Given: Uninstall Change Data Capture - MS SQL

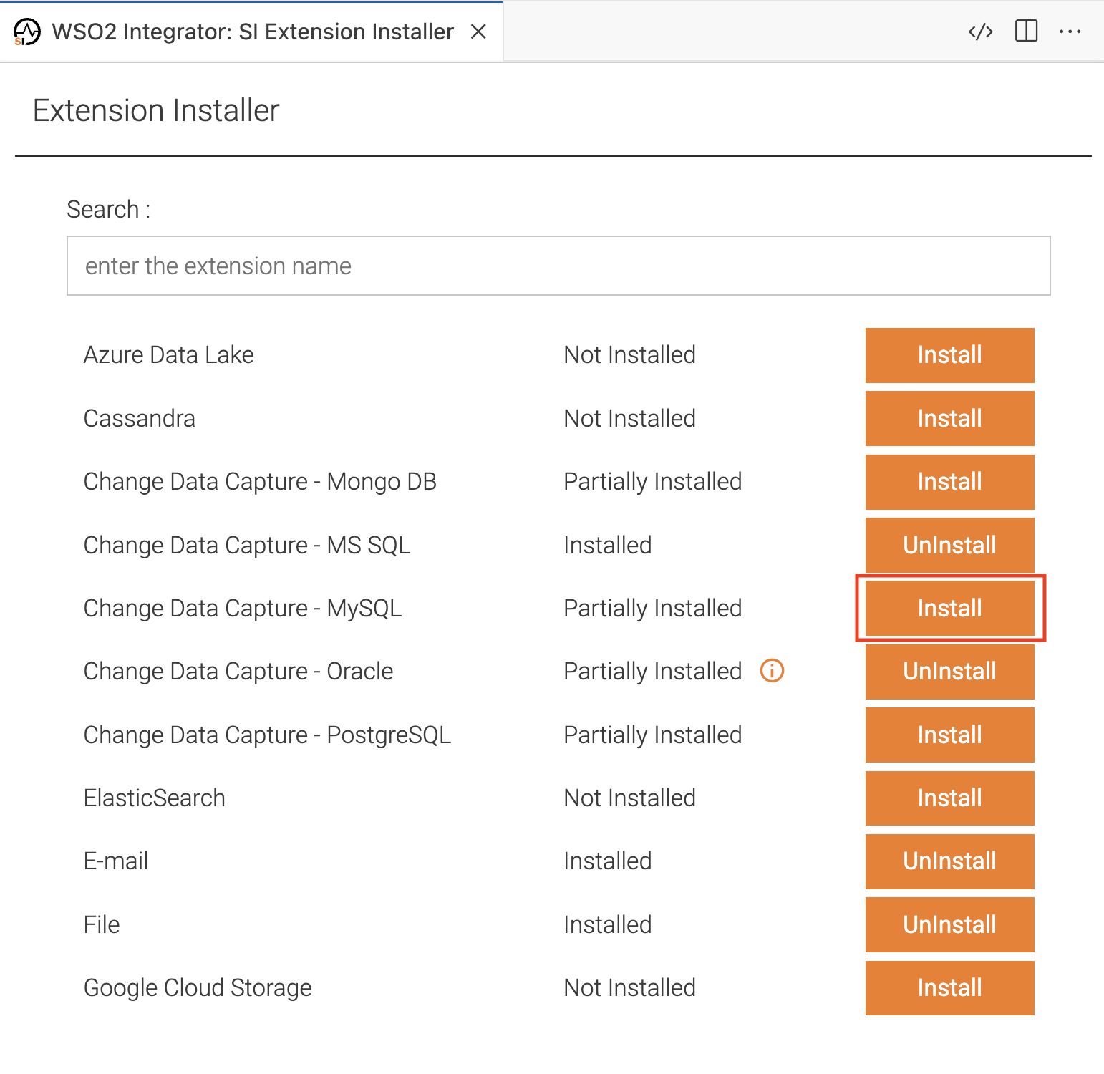Looking at the screenshot, I should click(x=949, y=545).
